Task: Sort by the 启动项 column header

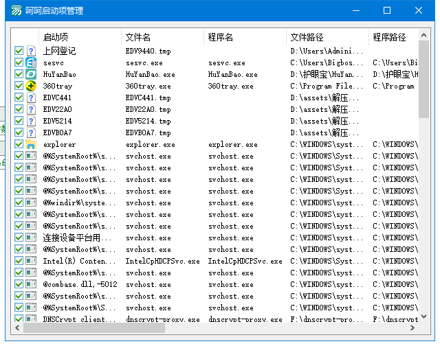Action: 80,37
